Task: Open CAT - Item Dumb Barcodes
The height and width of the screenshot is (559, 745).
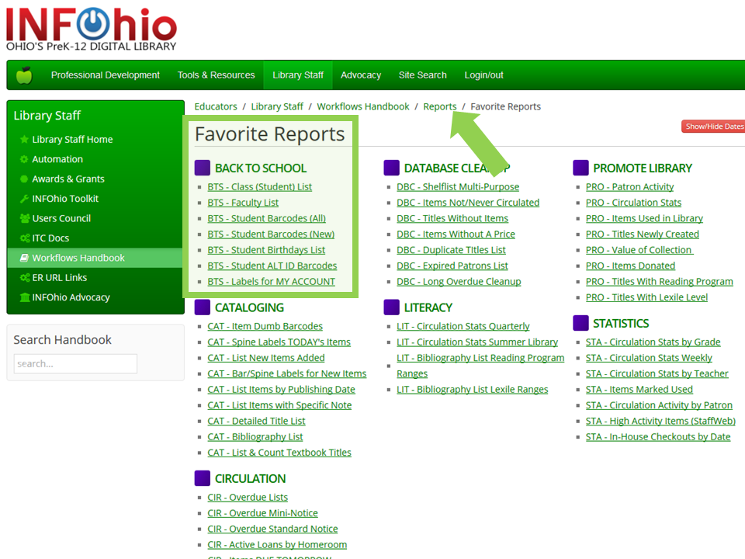Action: (265, 326)
